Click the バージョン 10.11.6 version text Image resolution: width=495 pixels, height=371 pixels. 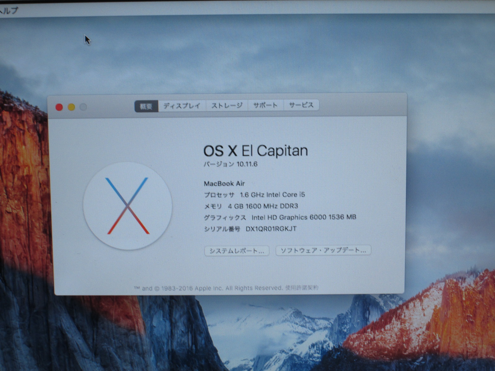coord(230,164)
